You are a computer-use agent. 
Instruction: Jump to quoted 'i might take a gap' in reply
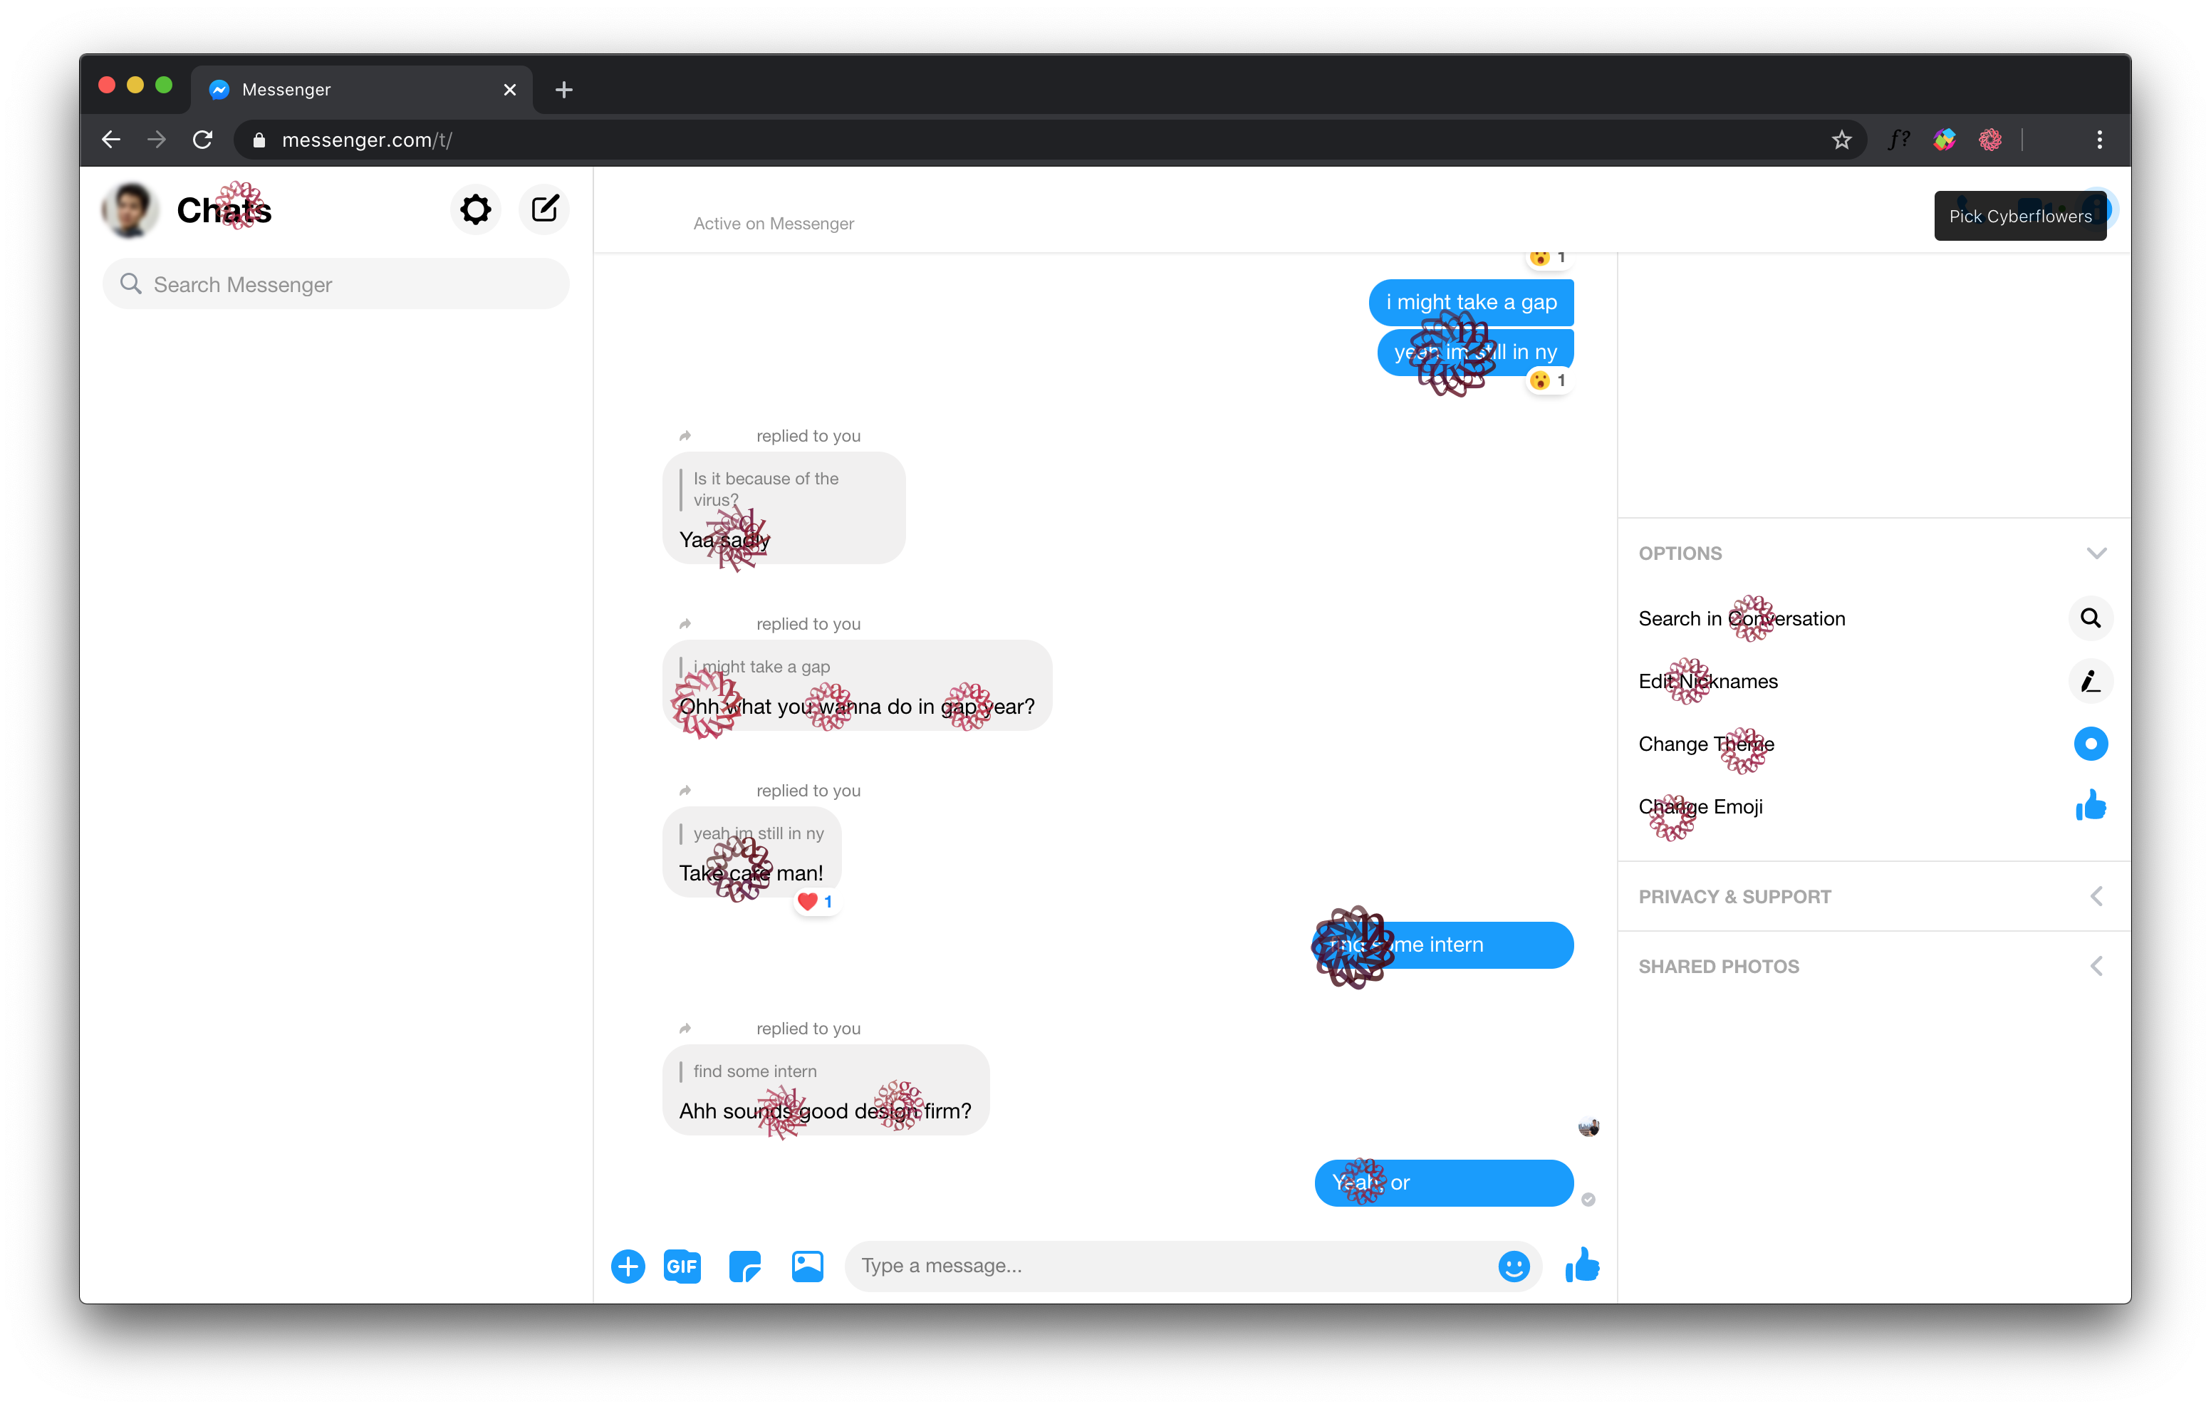point(761,667)
